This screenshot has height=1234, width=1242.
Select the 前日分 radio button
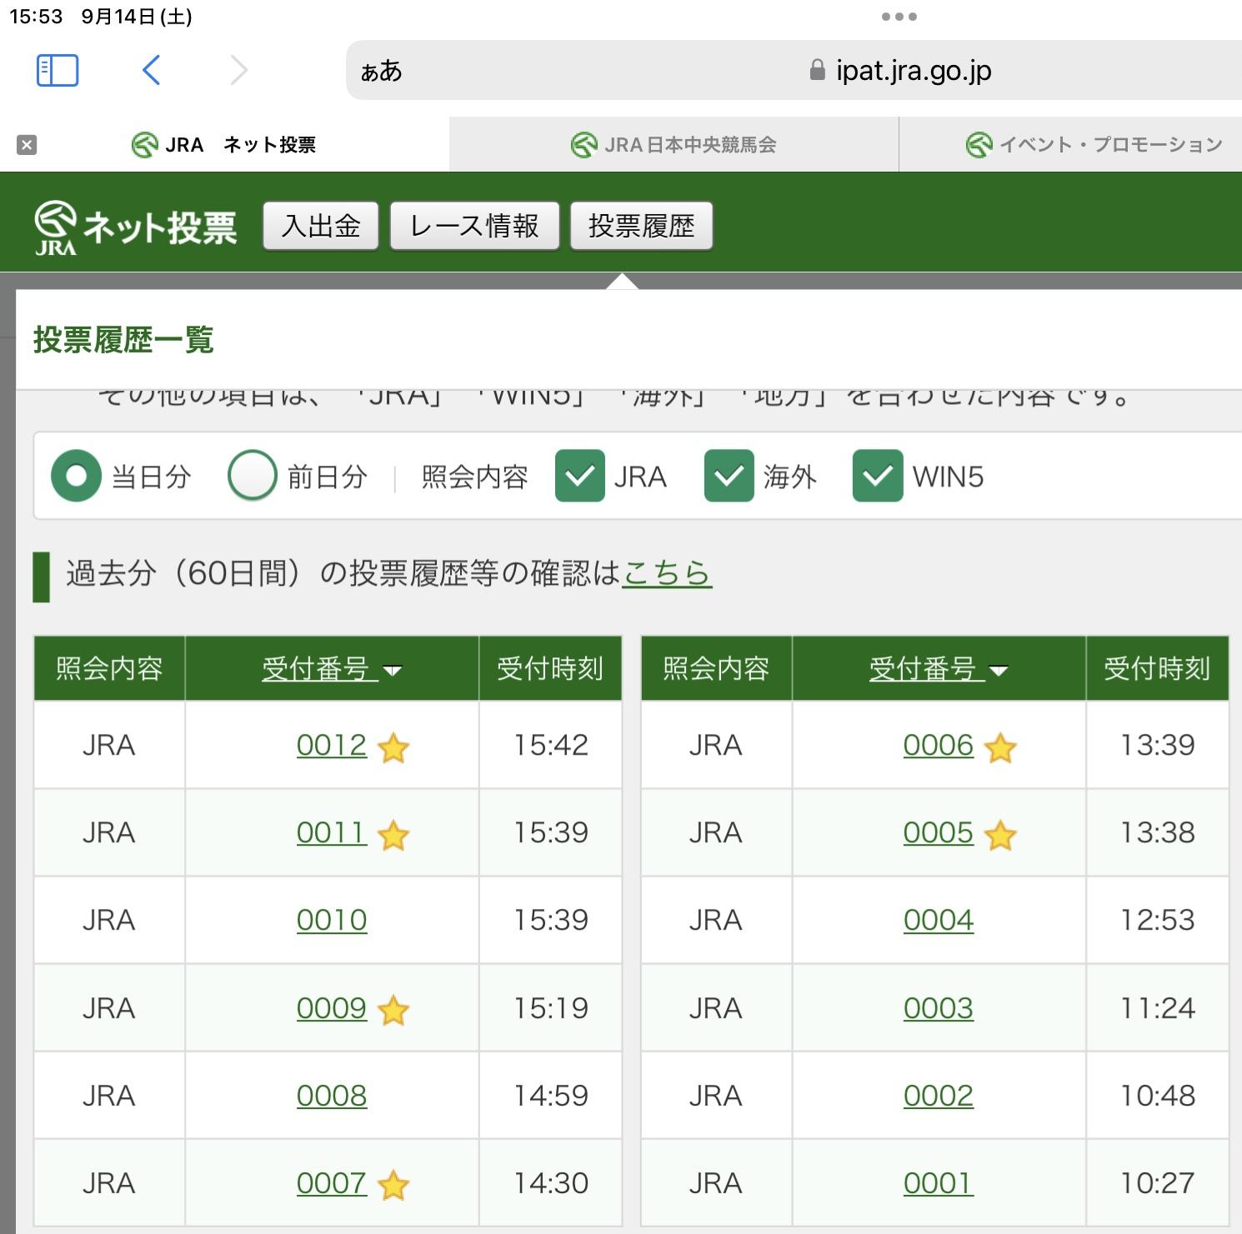253,476
